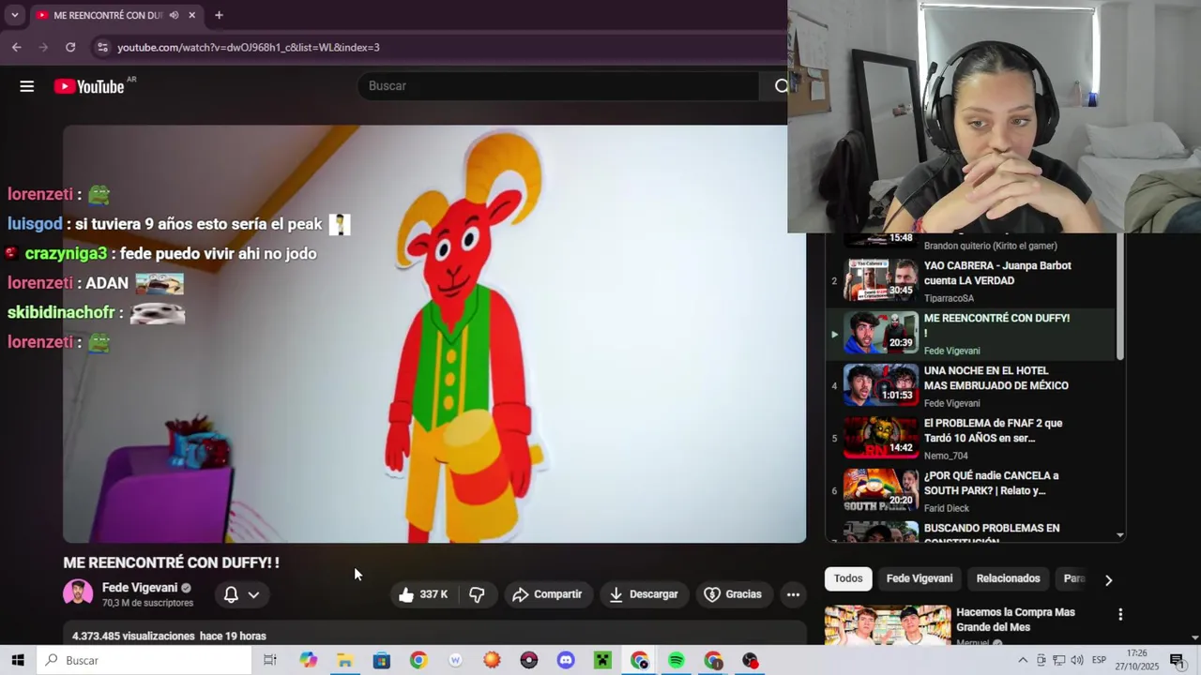1201x675 pixels.
Task: Open Microsoft Store from the taskbar
Action: pyautogui.click(x=382, y=660)
